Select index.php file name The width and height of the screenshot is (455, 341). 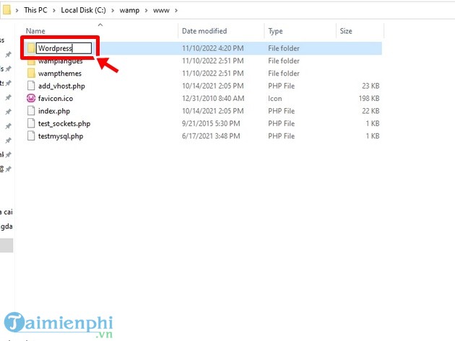click(54, 111)
